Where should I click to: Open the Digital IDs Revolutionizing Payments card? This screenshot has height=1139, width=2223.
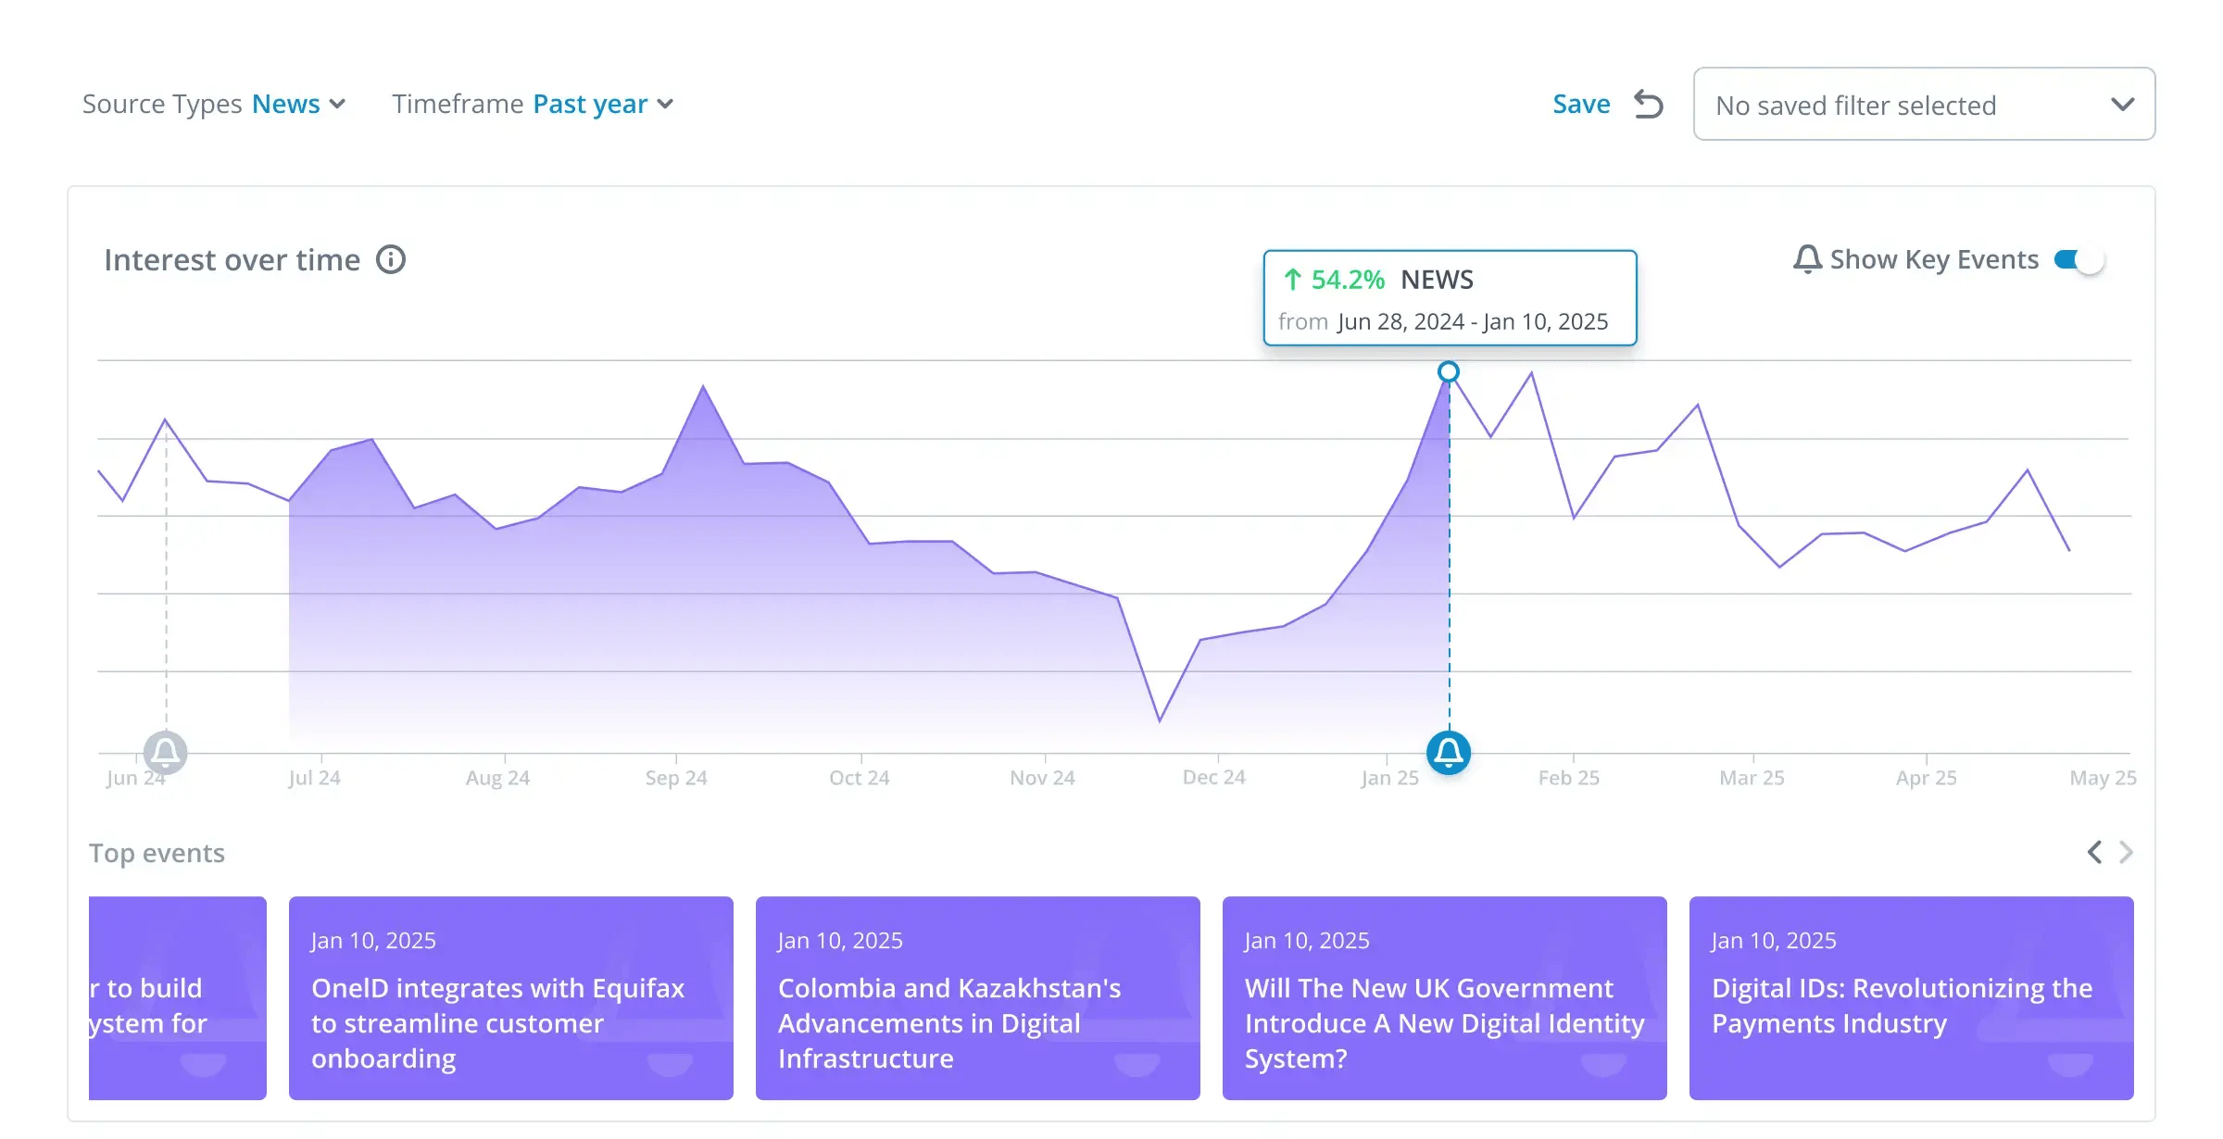click(1912, 998)
